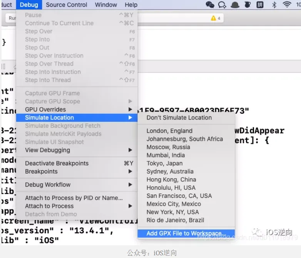Click the WeChat menu bar icon
This screenshot has height=258, width=301.
(x=210, y=5)
